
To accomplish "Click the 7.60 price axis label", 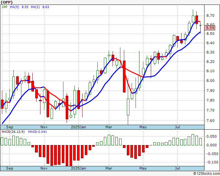I will [x=210, y=121].
